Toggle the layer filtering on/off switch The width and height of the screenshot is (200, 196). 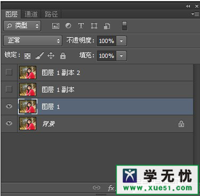[x=124, y=26]
